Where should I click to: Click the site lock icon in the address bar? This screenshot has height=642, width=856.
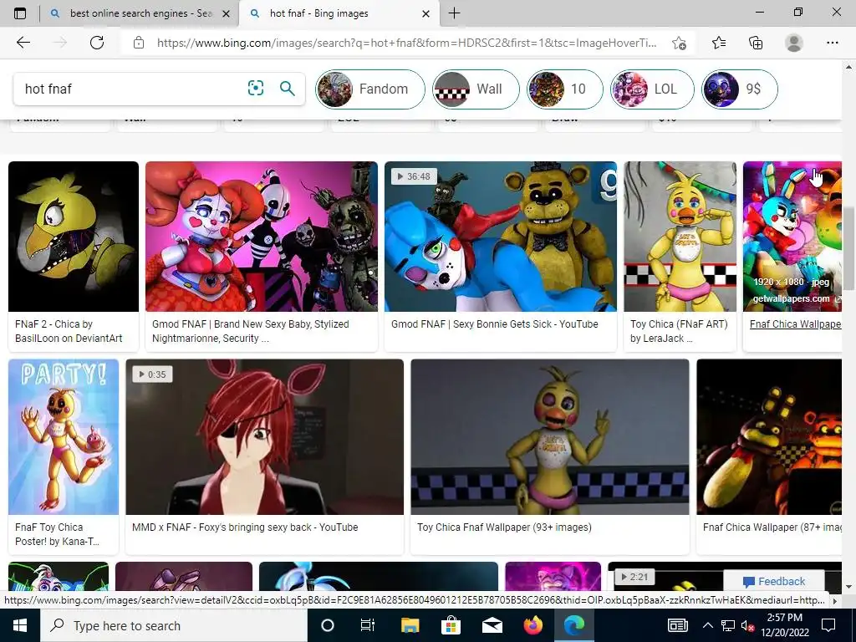click(x=139, y=43)
